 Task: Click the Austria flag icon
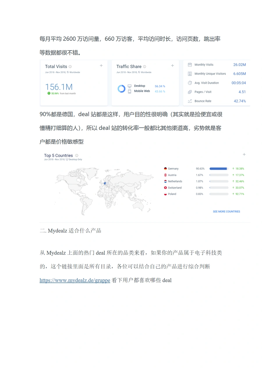165,175
